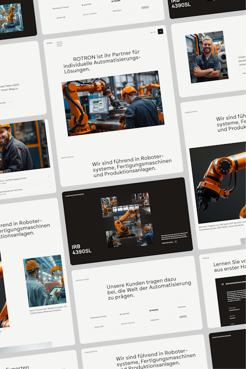The width and height of the screenshot is (246, 369).
Task: Expand the Inbetriebnahme Techniker row
Action: (x=26, y=190)
